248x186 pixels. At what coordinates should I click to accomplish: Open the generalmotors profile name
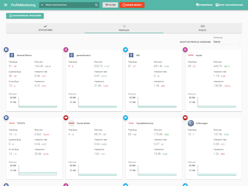coord(83,55)
